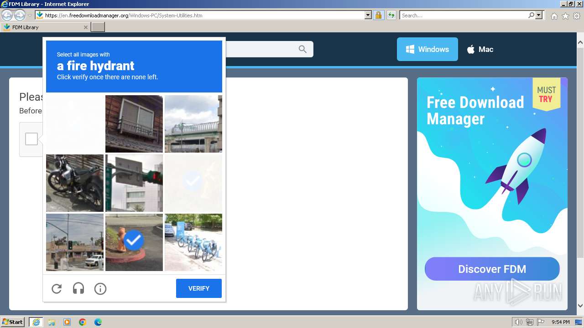Click the search box magnifier icon
584x328 pixels.
pyautogui.click(x=532, y=15)
